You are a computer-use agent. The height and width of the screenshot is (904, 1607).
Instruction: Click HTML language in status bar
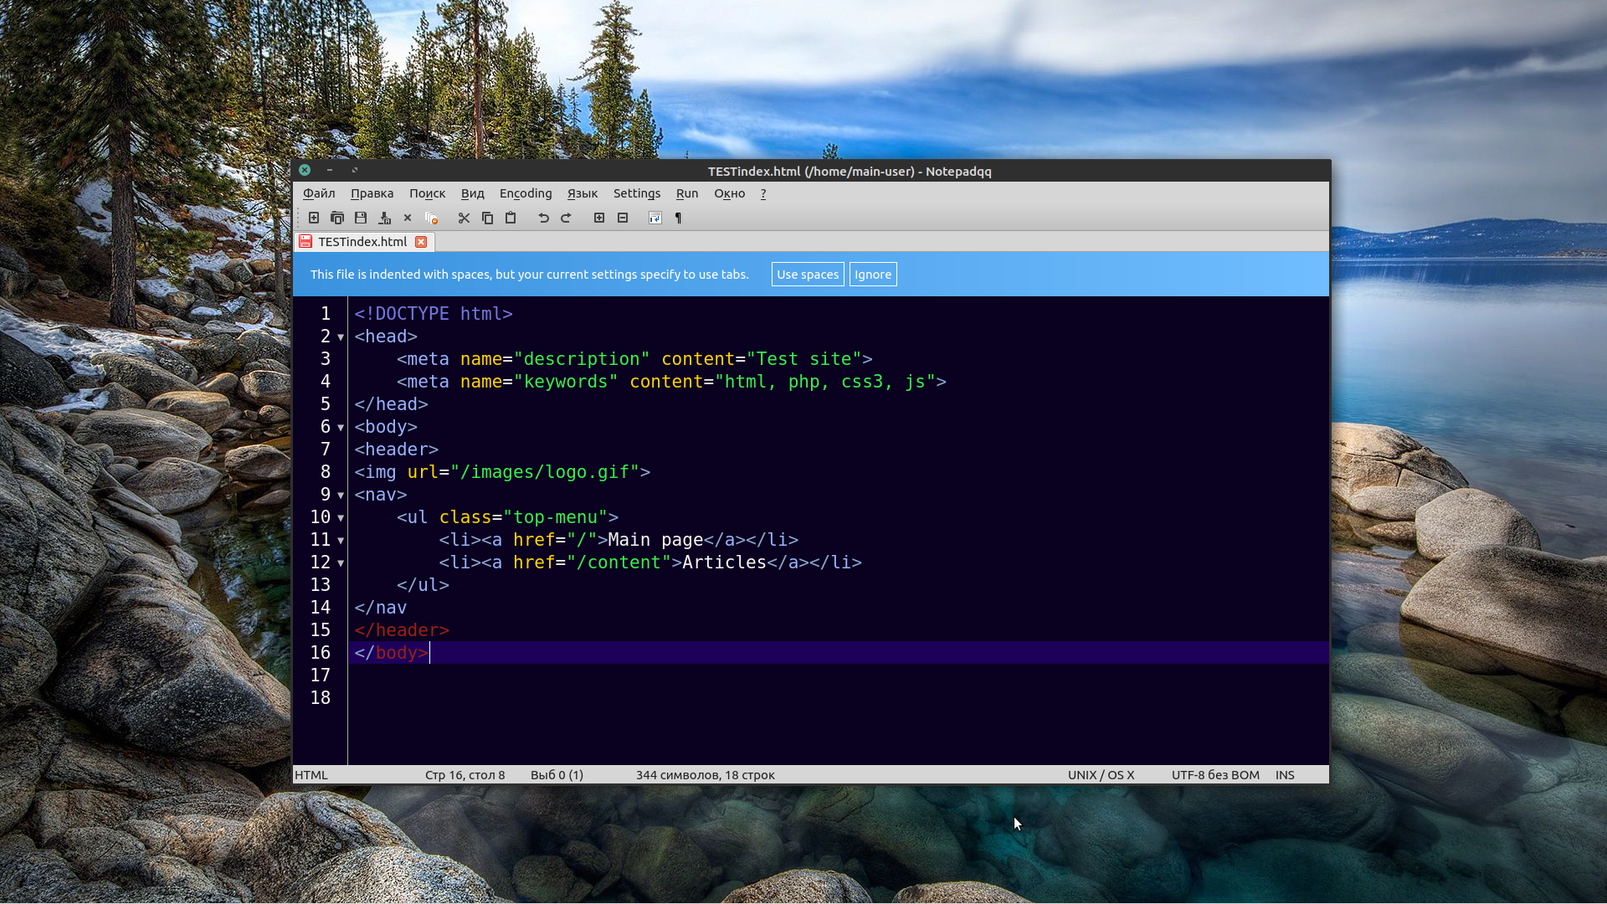tap(311, 775)
